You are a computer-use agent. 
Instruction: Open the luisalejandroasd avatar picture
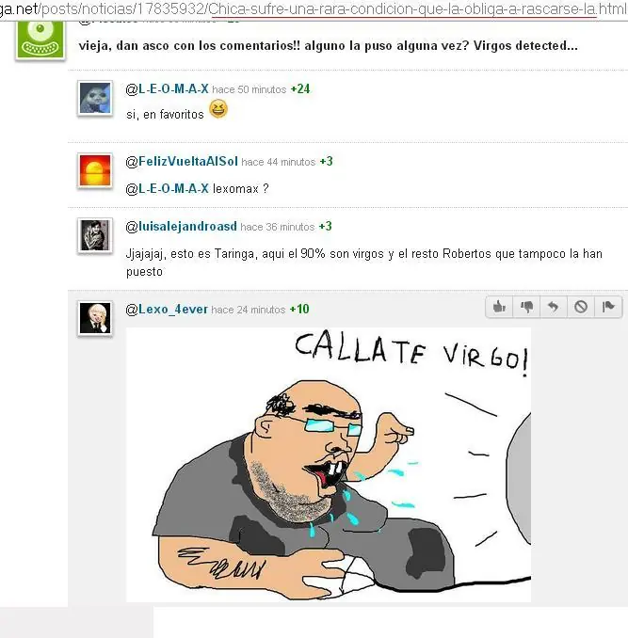(x=95, y=235)
